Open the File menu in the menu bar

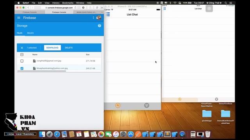[33, 3]
